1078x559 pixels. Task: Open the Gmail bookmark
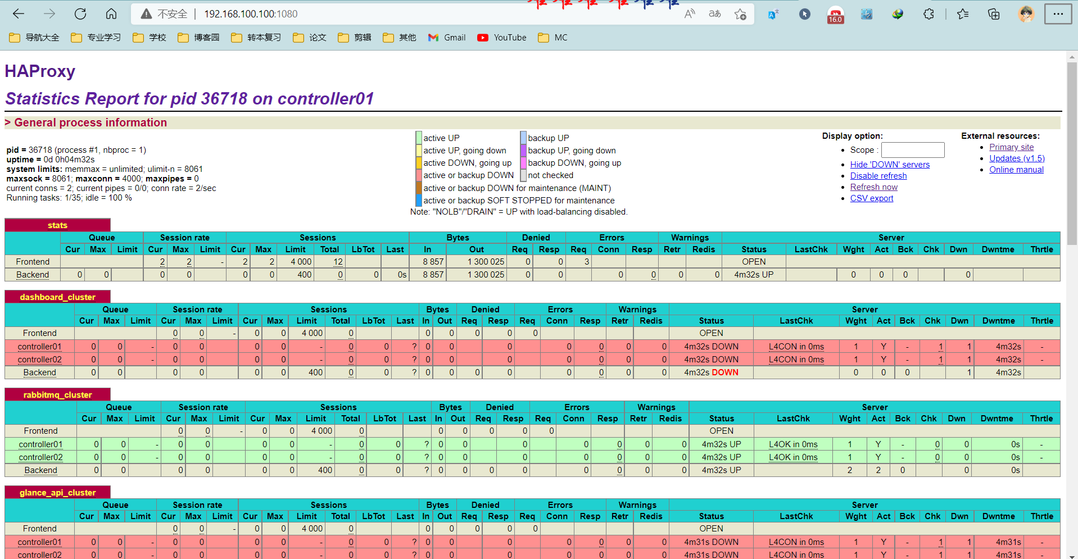coord(447,38)
